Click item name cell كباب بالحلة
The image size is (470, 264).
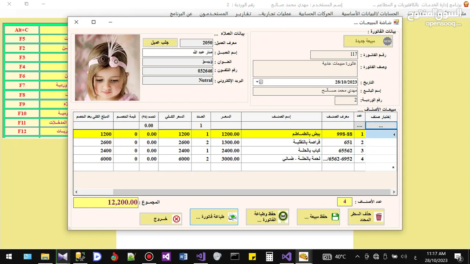pyautogui.click(x=281, y=151)
